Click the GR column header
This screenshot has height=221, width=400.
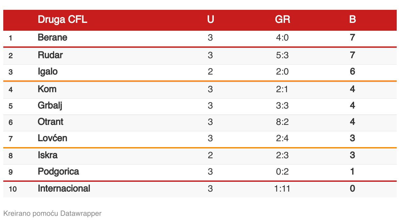pos(282,20)
